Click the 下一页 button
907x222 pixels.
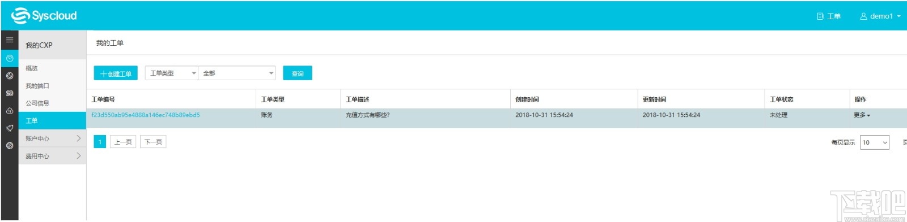153,142
